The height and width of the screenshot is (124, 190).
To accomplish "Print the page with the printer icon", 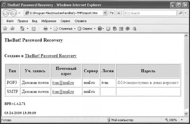I will click(x=45, y=29).
